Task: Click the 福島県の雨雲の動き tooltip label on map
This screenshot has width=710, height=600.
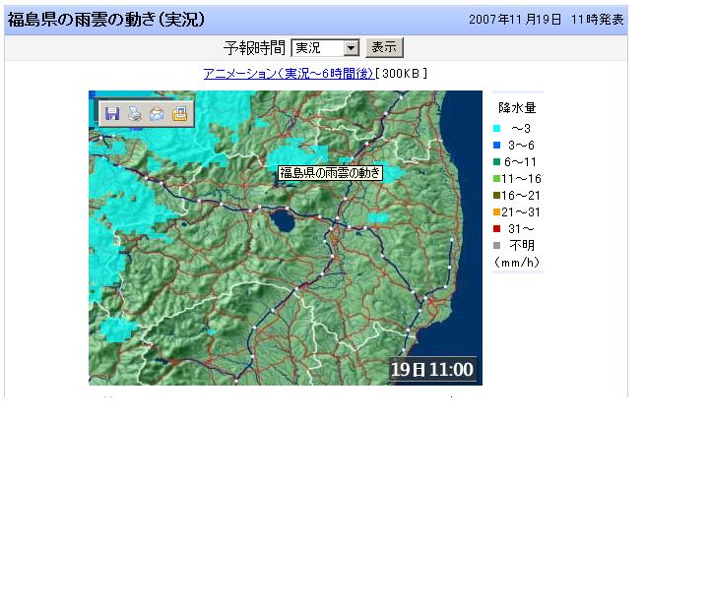Action: click(329, 173)
